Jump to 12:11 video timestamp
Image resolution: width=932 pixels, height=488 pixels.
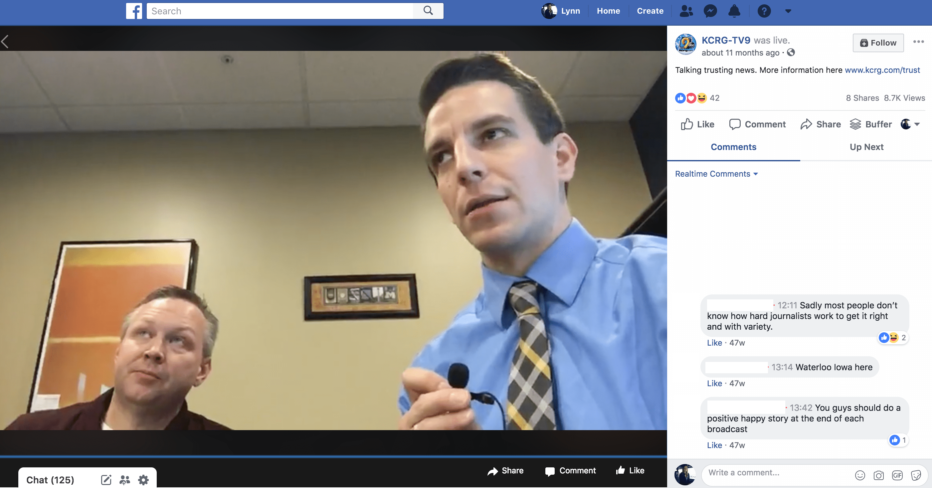[787, 305]
